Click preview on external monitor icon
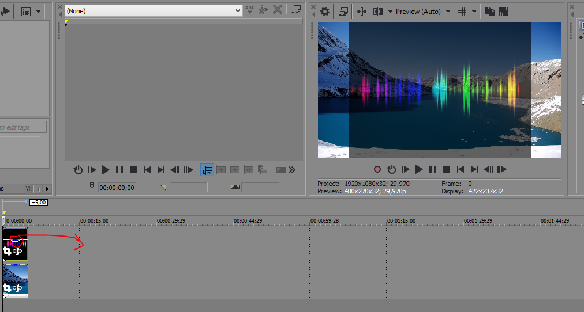The height and width of the screenshot is (312, 584). tap(343, 12)
